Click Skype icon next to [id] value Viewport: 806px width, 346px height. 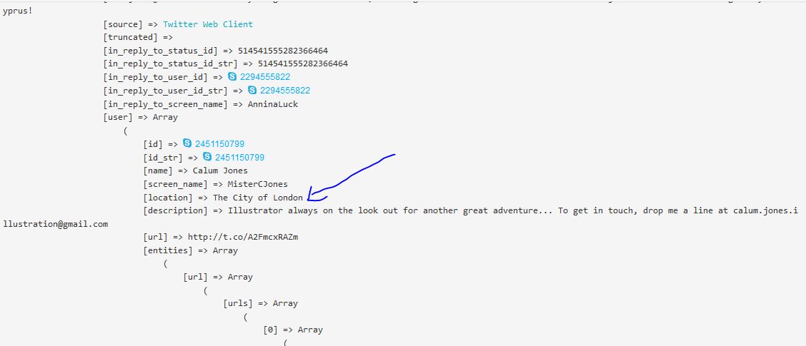click(187, 143)
